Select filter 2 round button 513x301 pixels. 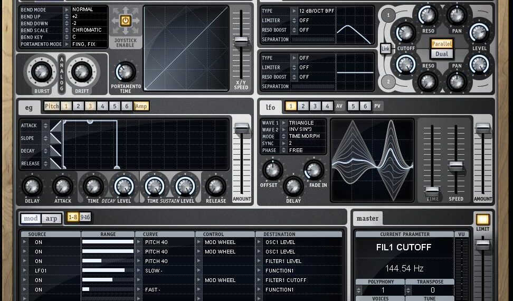tap(388, 81)
